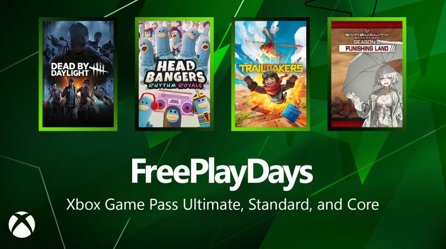446x249 pixels.
Task: Open the Dead by Daylight cover
Action: pyautogui.click(x=78, y=74)
